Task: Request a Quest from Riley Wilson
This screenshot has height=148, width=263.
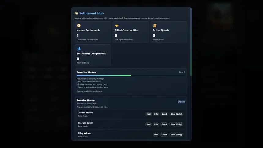Action: 164,135
